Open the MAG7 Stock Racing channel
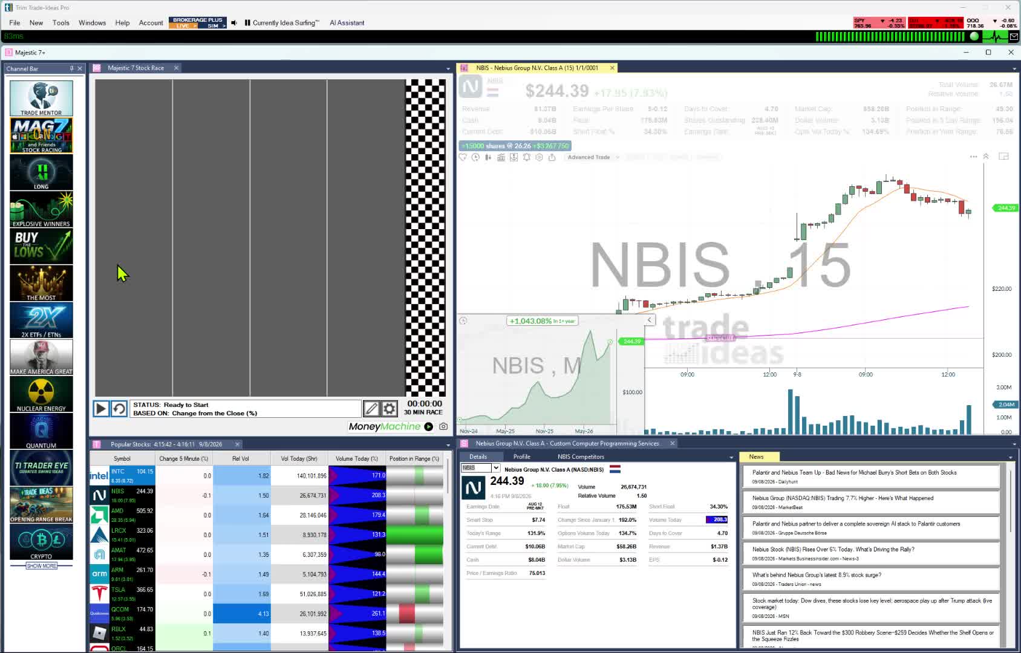Screen dimensions: 1021x653 41,135
